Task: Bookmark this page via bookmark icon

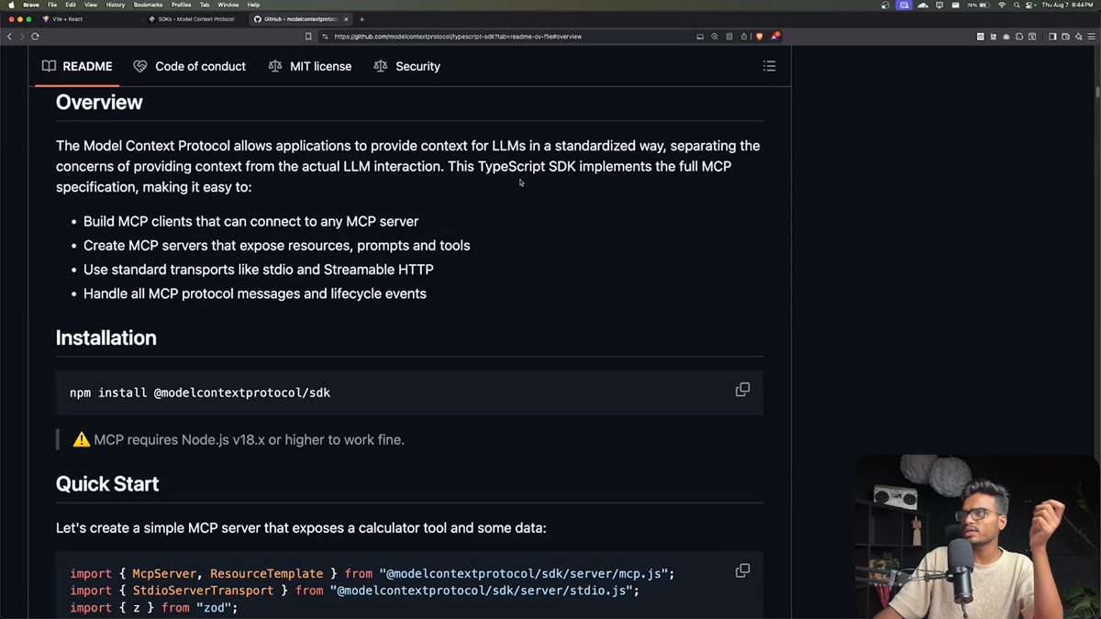Action: (x=308, y=37)
